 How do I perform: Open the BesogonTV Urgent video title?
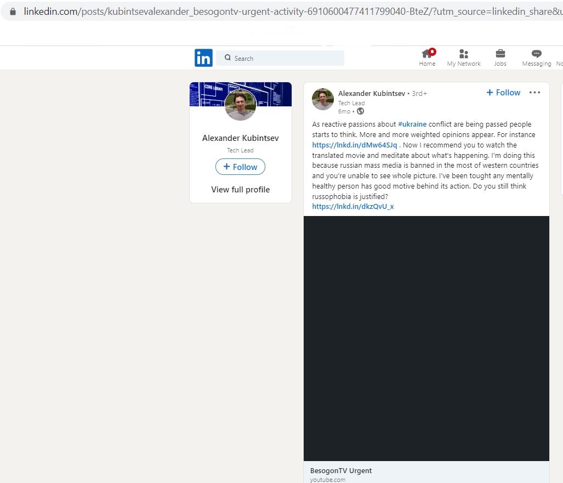tap(341, 470)
